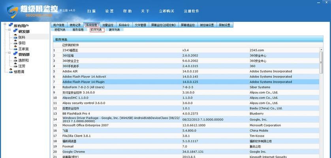The width and height of the screenshot is (331, 158).
Task: Click 立即购买 in top menu
Action: [167, 11]
